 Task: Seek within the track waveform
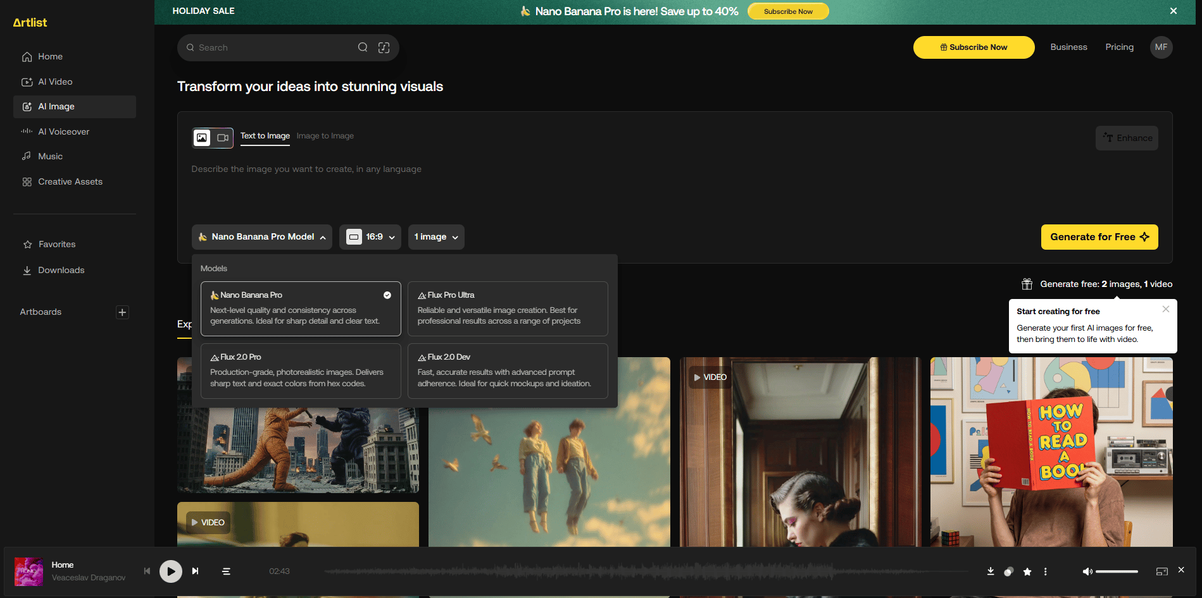646,571
